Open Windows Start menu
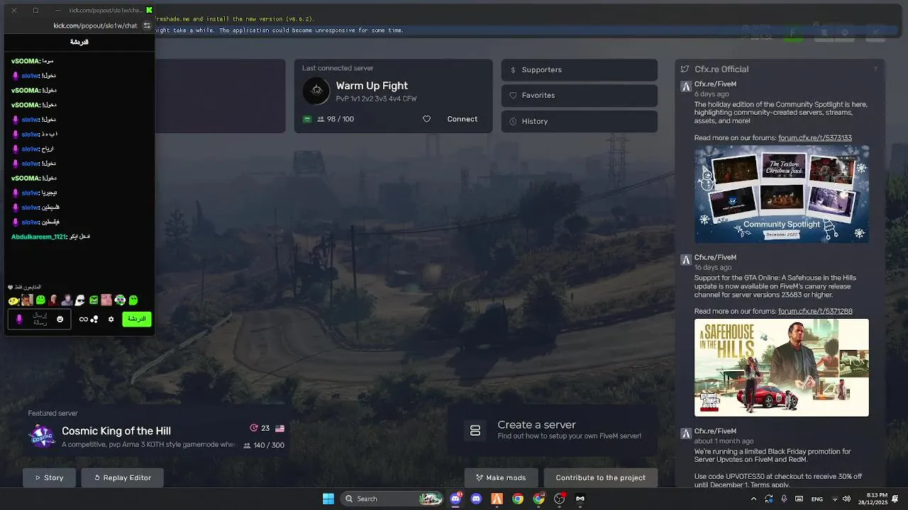Screen dimensions: 908x510 point(328,499)
